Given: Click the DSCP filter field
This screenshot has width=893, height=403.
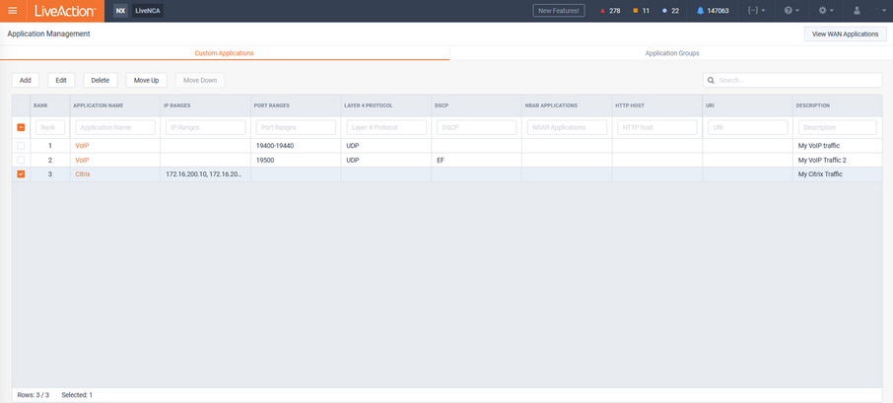Looking at the screenshot, I should tap(477, 127).
